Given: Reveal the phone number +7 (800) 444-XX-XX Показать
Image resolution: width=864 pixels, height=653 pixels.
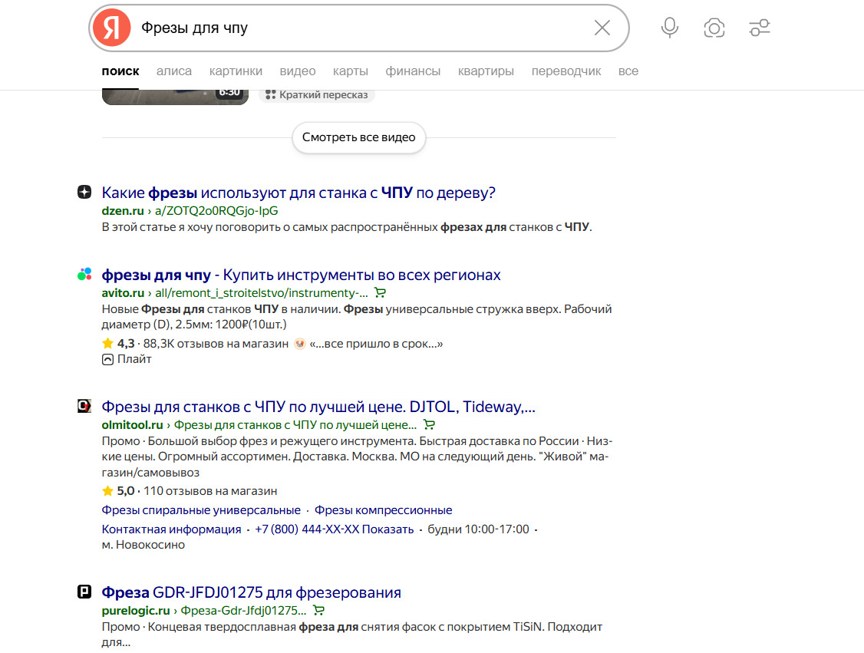Looking at the screenshot, I should (x=334, y=529).
